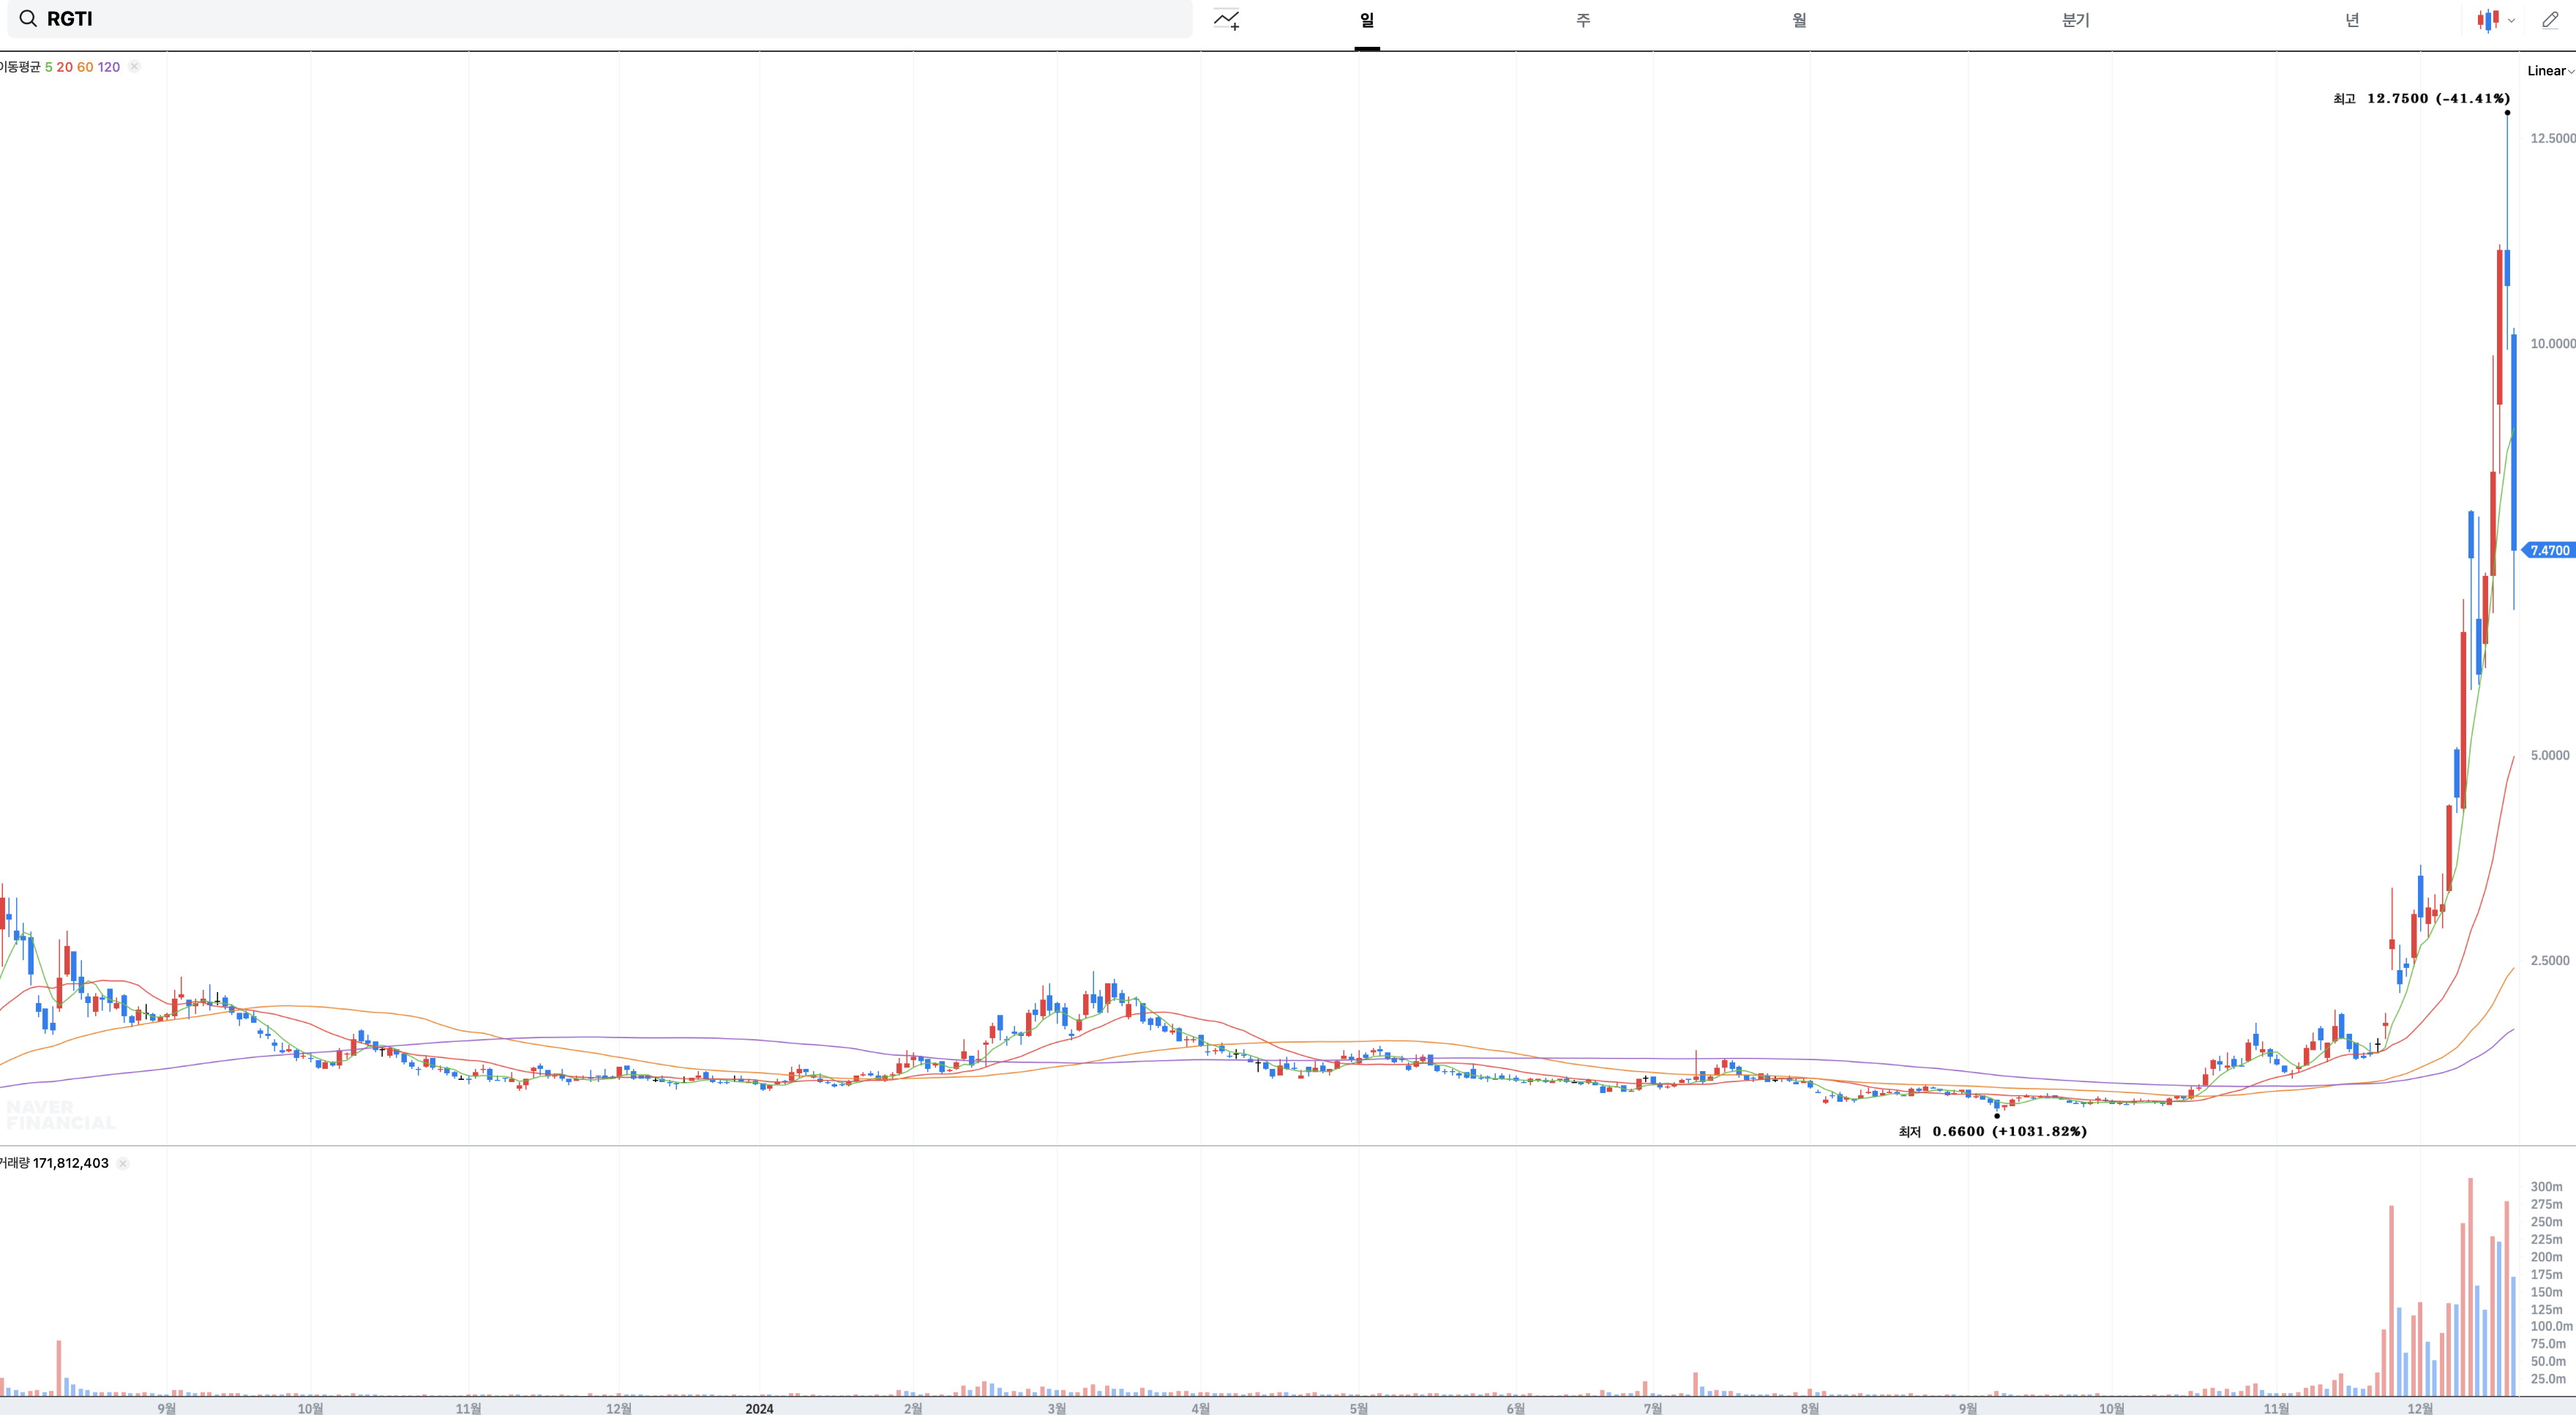This screenshot has width=2576, height=1415.
Task: Remove the moving average indicator overlay
Action: tap(134, 67)
